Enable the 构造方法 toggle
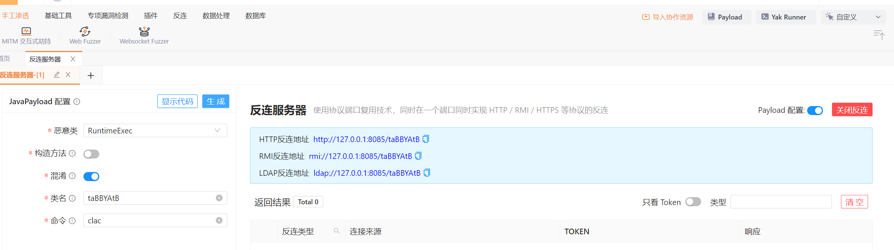Screen dimensions: 894x250 91,154
